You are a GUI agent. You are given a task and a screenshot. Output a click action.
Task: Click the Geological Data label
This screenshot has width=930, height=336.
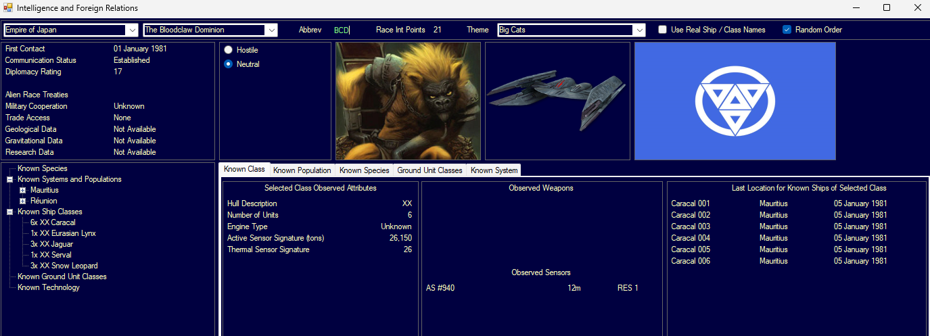tap(30, 129)
